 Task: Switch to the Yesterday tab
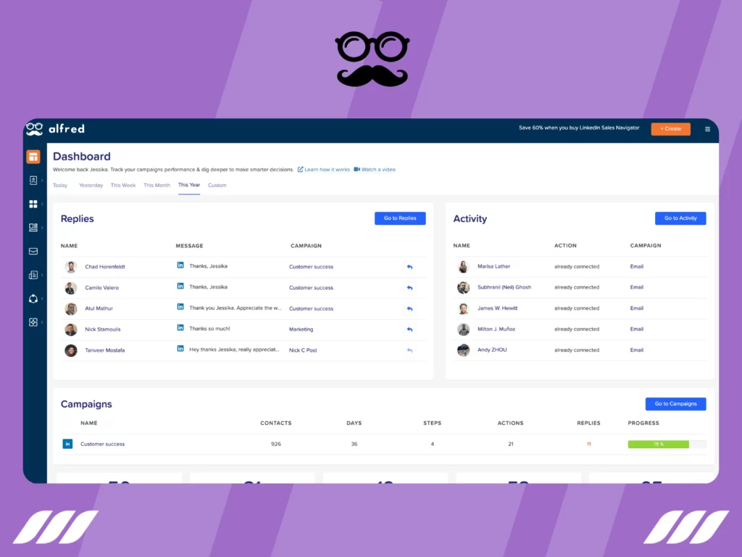91,185
